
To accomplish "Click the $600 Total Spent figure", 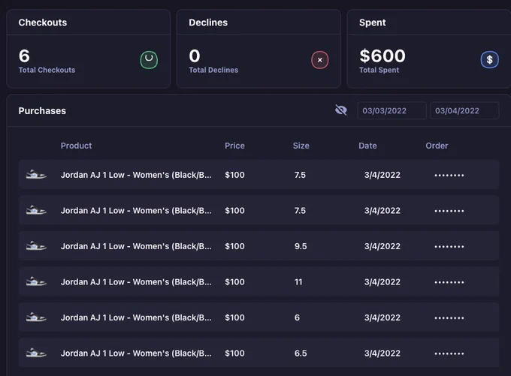I will coord(382,56).
